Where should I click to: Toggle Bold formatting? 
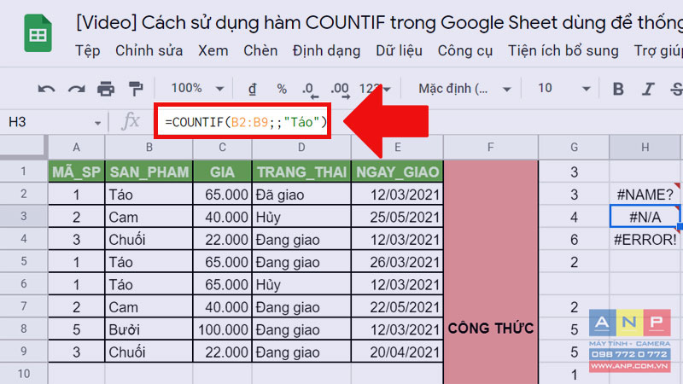617,89
